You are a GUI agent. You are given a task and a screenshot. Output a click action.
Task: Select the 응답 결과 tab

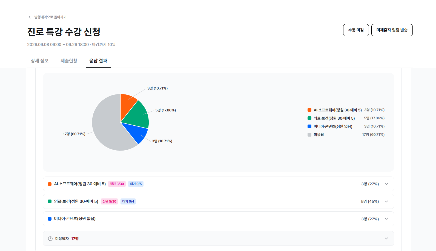tap(98, 61)
